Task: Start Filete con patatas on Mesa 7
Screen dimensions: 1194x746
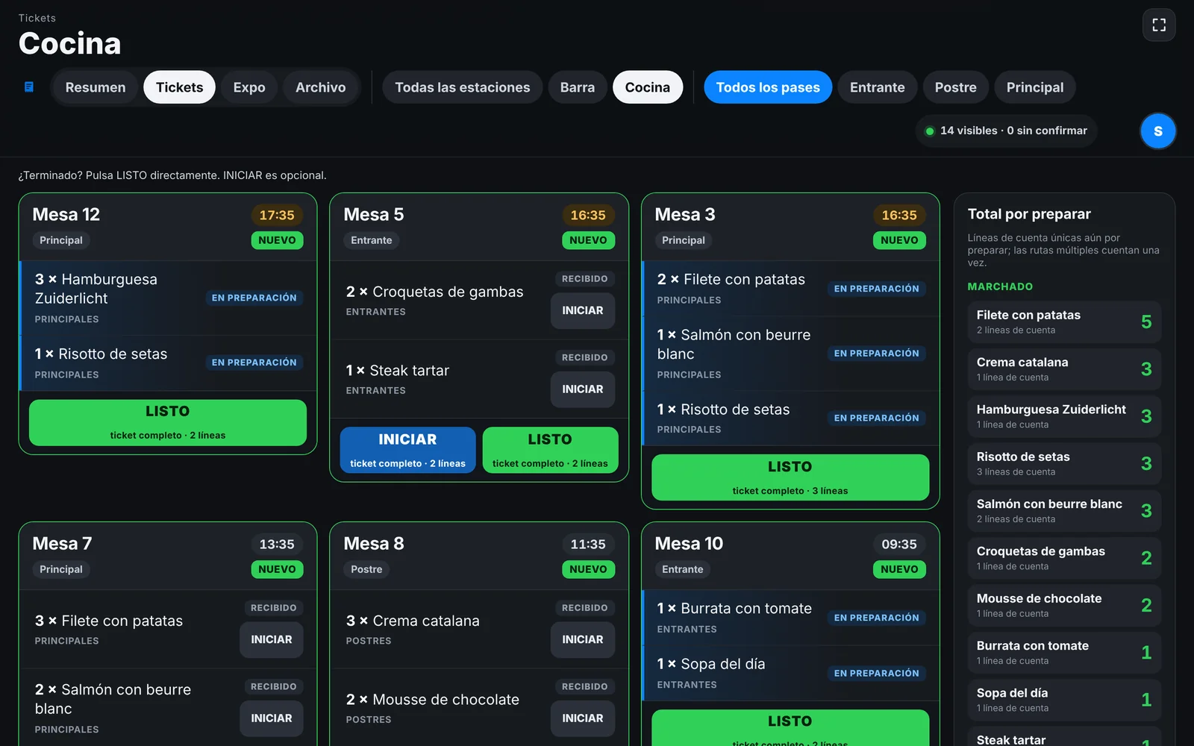Action: click(272, 639)
